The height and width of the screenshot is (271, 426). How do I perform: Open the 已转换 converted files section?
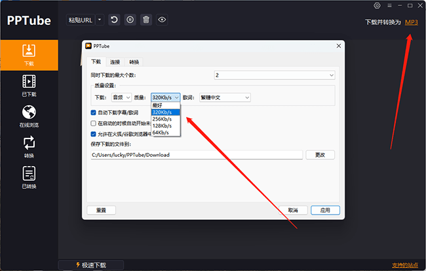[29, 178]
